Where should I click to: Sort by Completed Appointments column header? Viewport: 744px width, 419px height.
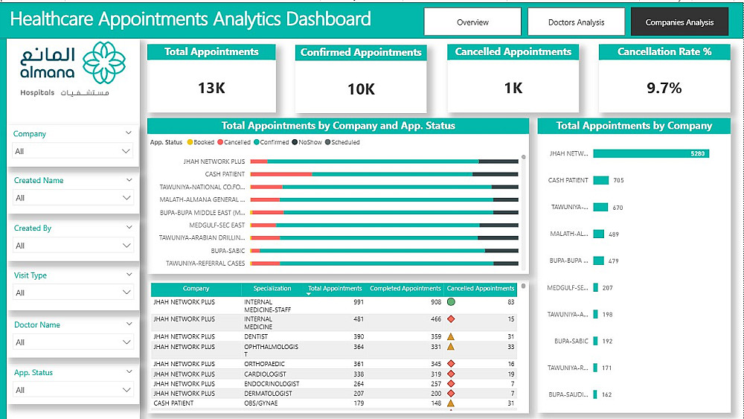tap(405, 289)
